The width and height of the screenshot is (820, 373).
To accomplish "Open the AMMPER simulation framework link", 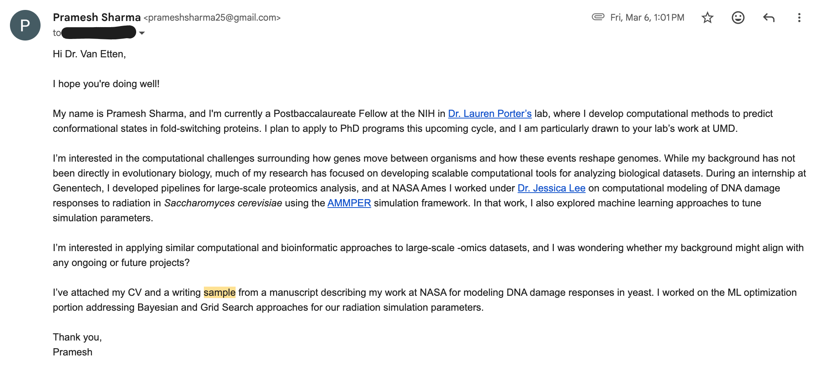I will tap(349, 203).
